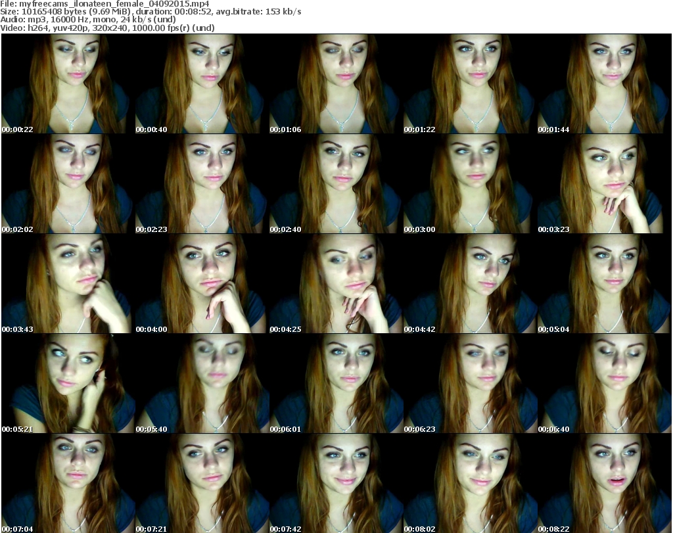The image size is (673, 533).
Task: Select the thumbnail at 00:07:04
Action: coord(68,484)
